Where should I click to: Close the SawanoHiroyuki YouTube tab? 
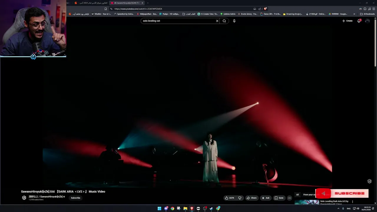click(142, 3)
